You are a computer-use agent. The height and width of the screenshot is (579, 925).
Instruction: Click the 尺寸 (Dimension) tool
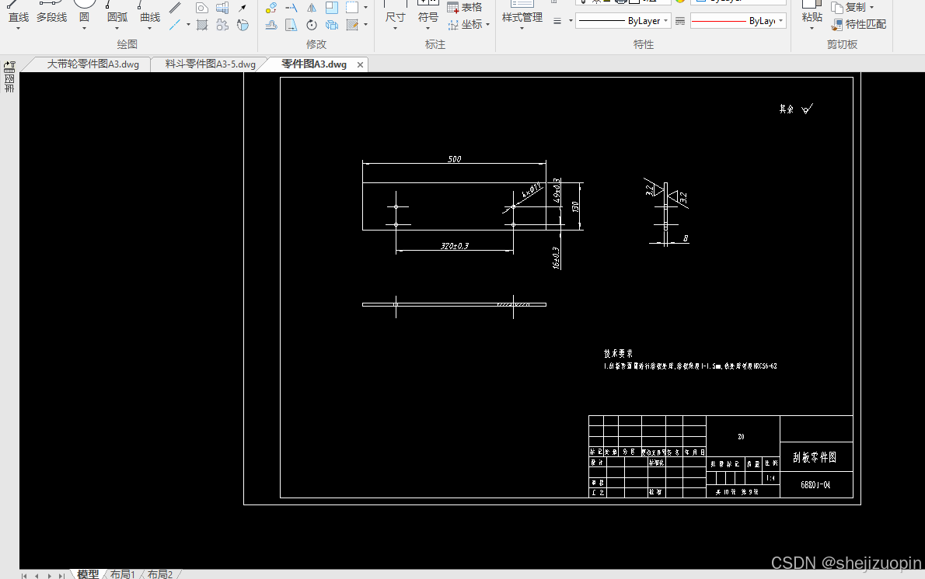point(395,12)
